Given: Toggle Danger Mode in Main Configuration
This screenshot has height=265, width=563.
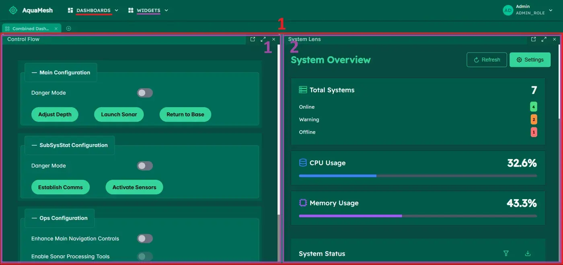Looking at the screenshot, I should [x=145, y=93].
